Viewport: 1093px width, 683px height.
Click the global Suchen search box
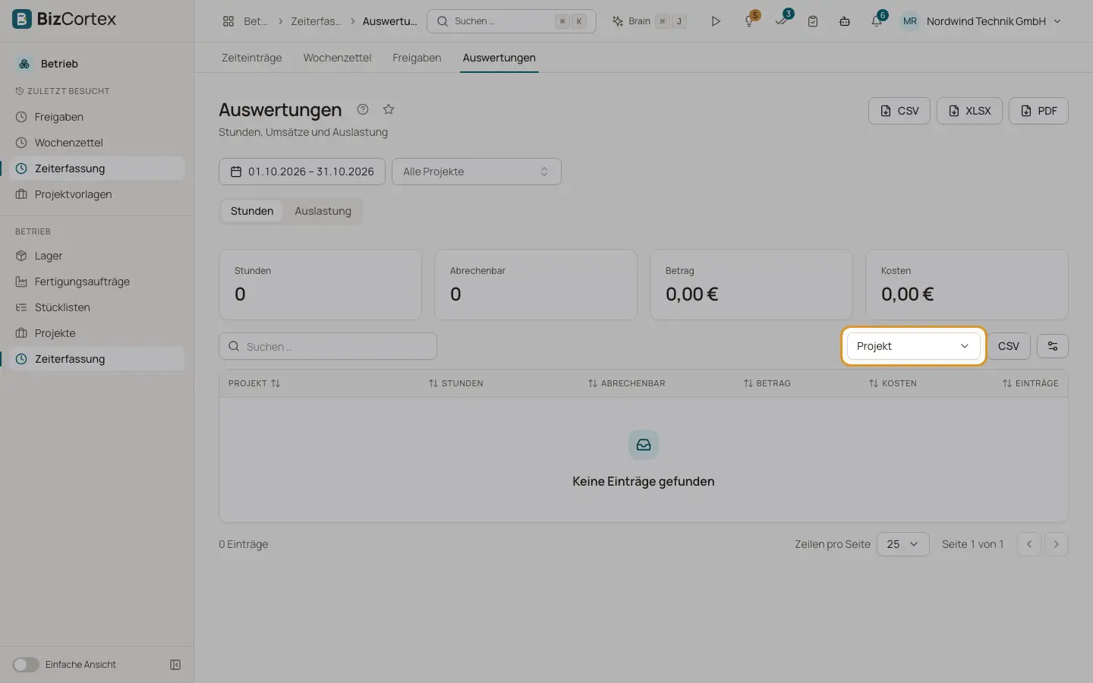tap(512, 21)
